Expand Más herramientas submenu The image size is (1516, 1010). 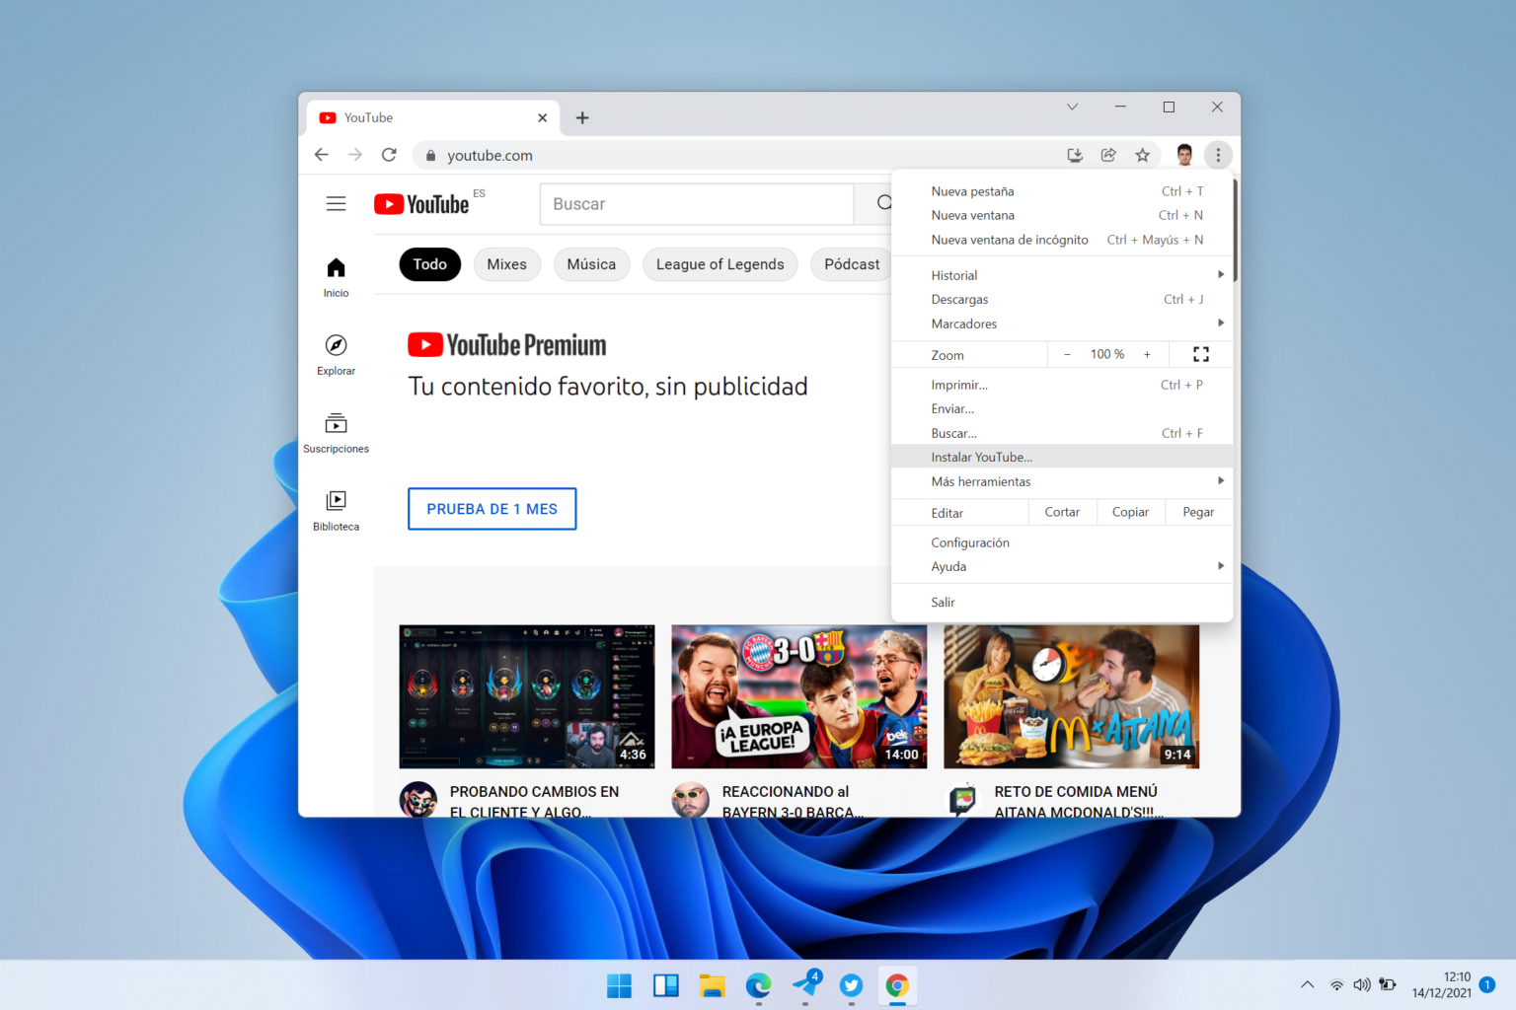[1062, 481]
